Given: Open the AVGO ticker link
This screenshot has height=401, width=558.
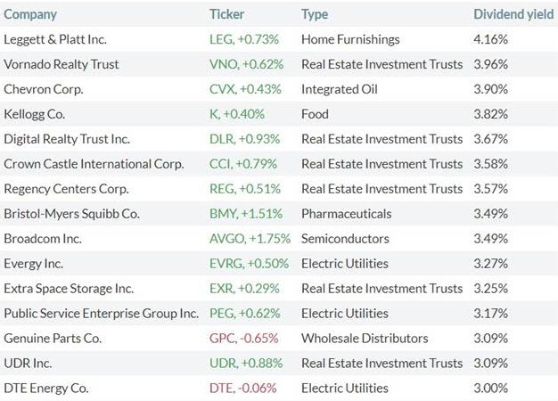Looking at the screenshot, I should click(x=250, y=239).
